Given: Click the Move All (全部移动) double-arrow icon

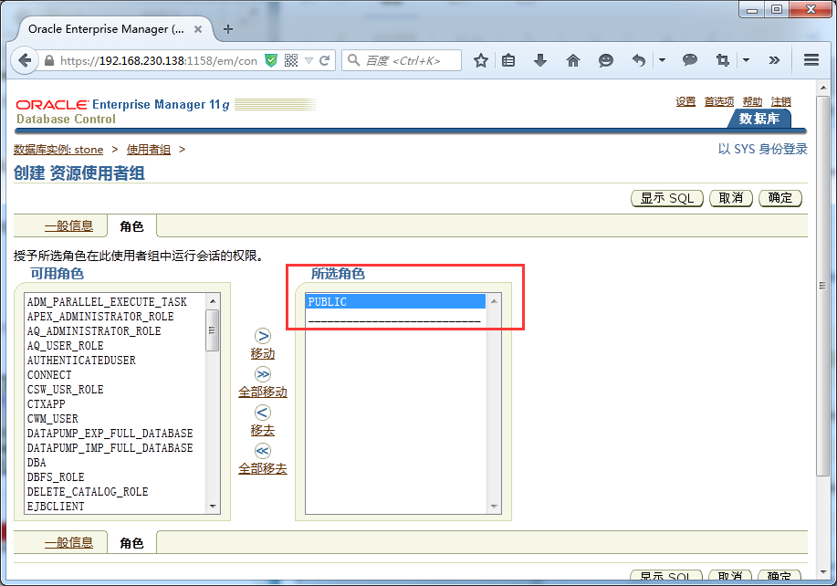Looking at the screenshot, I should (x=262, y=374).
